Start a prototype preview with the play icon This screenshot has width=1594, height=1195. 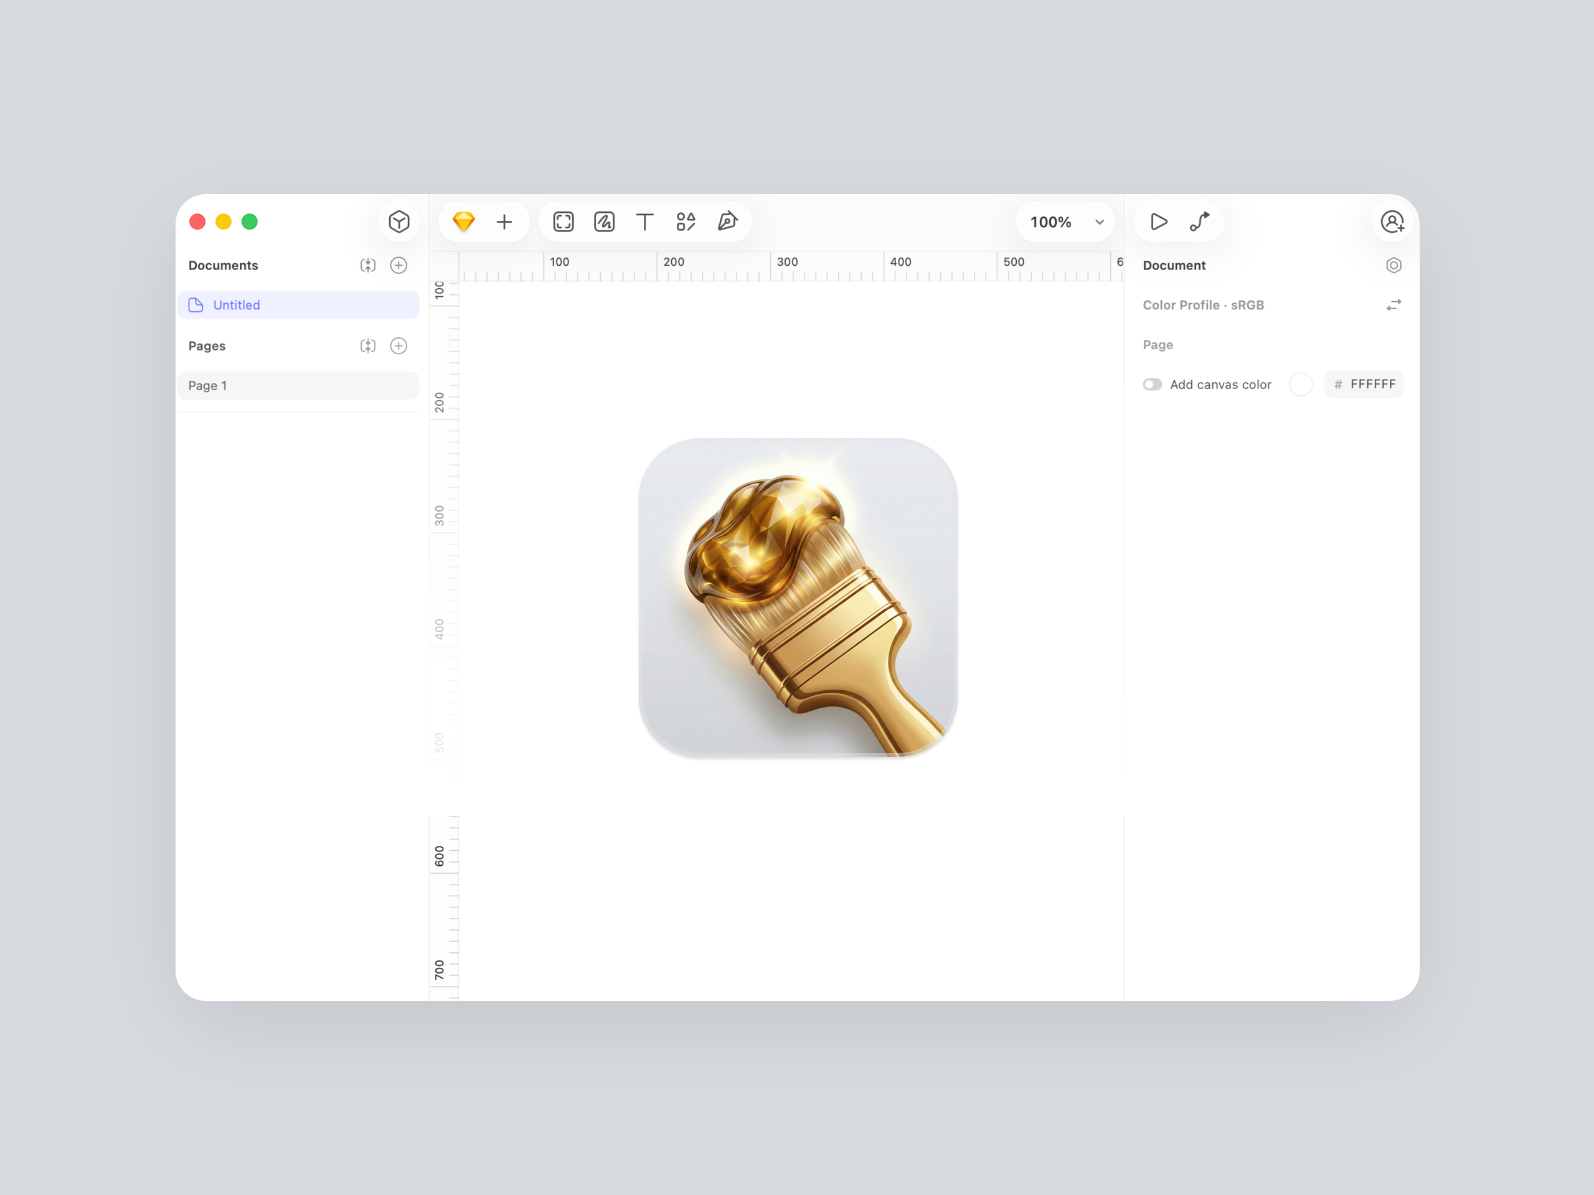pos(1158,222)
